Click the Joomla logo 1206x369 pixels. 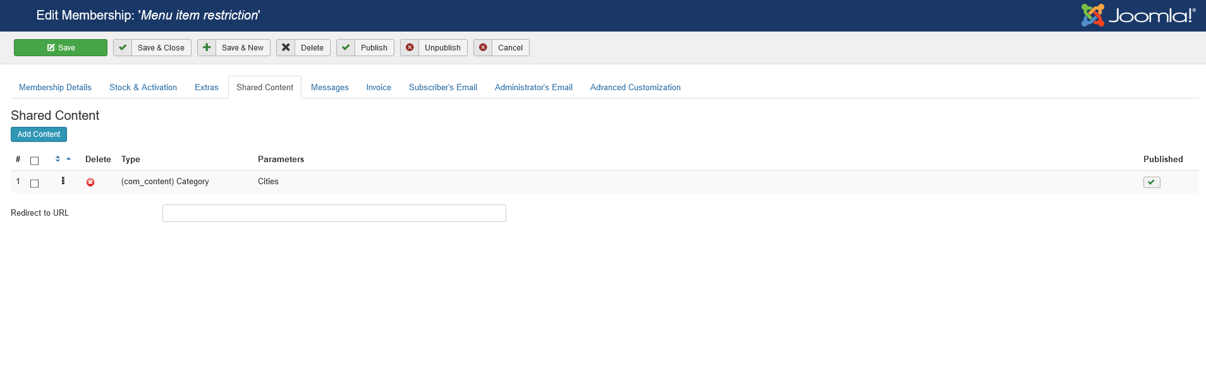click(x=1138, y=15)
